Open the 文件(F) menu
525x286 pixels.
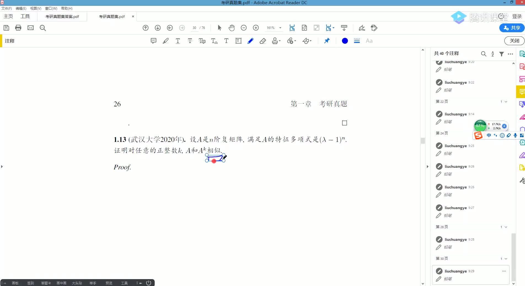[x=7, y=8]
